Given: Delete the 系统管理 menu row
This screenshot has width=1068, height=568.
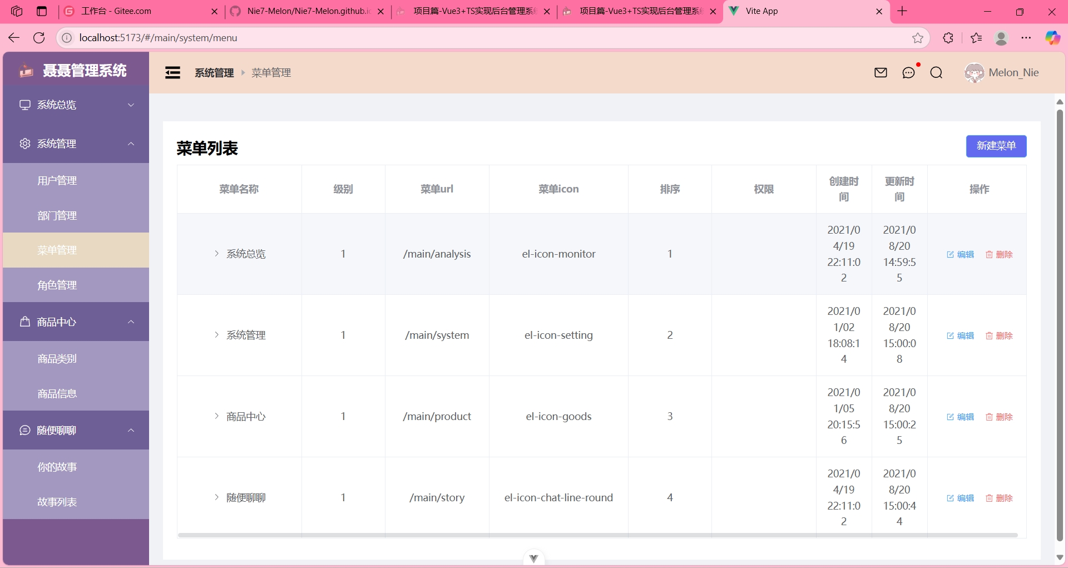Looking at the screenshot, I should tap(999, 335).
